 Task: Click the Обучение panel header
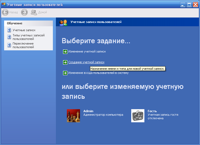(x=28, y=23)
